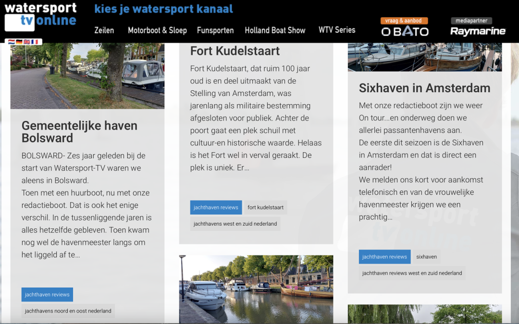Click jachthaven reviews tag under Fort Kudelstaart

click(216, 207)
